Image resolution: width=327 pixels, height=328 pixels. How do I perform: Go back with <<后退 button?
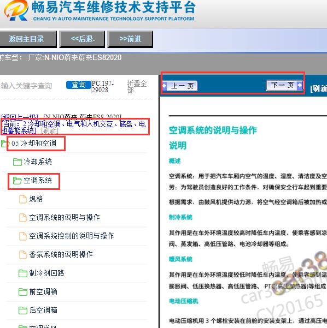pyautogui.click(x=83, y=39)
